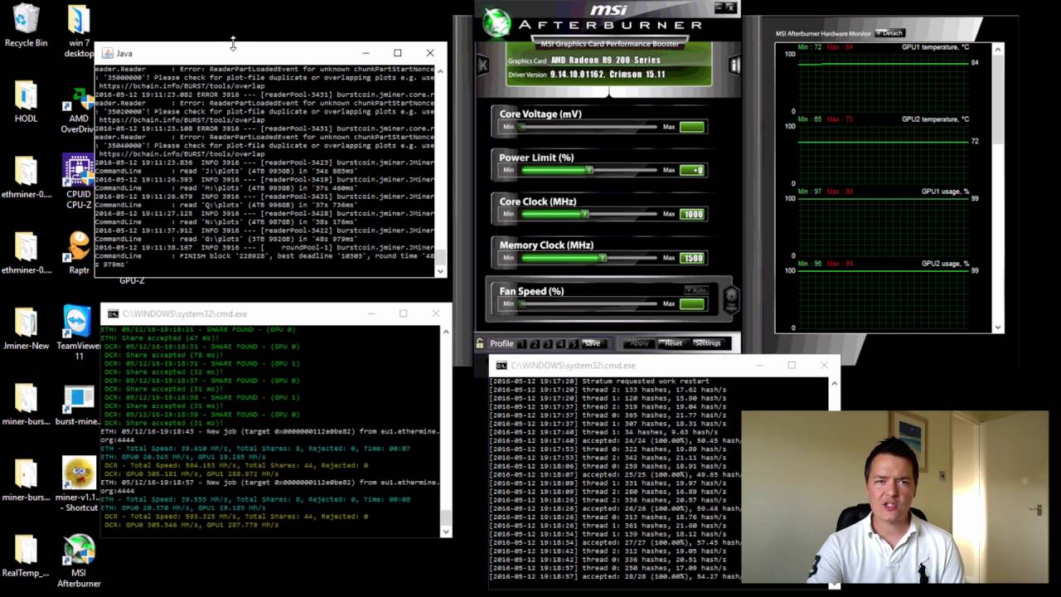The height and width of the screenshot is (597, 1061).
Task: Click the Java window title icon
Action: coord(107,53)
